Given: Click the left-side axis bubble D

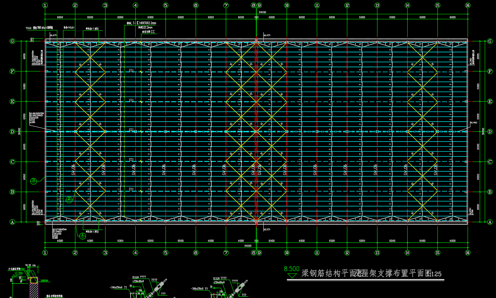Looking at the screenshot, I should [x=13, y=132].
